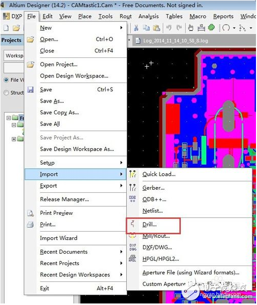This screenshot has width=257, height=305.
Task: Open the Analysis menu
Action: pos(149,16)
